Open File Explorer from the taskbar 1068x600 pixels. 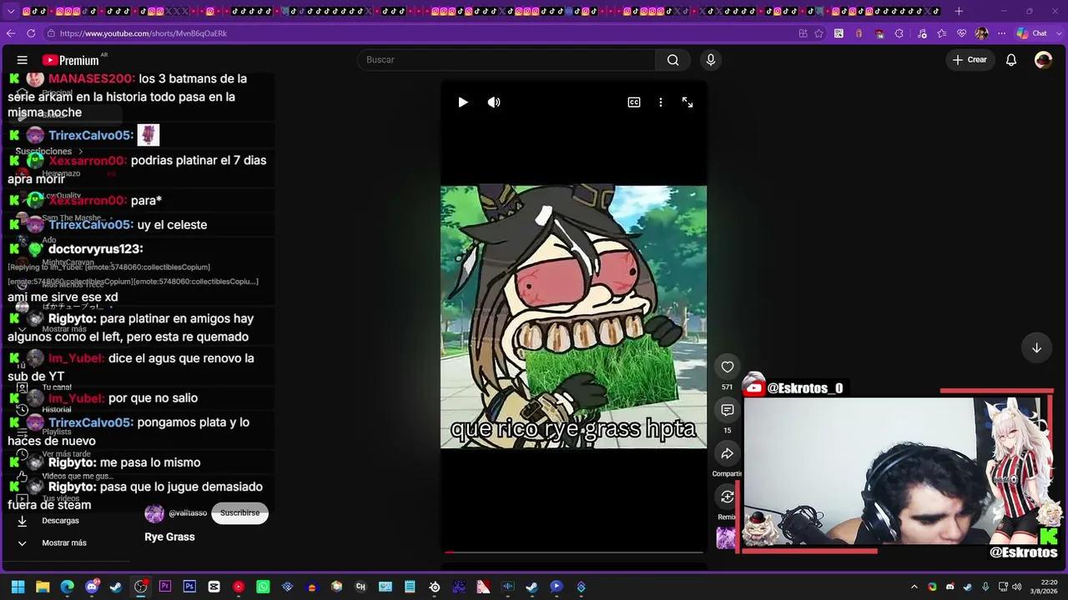tap(43, 587)
